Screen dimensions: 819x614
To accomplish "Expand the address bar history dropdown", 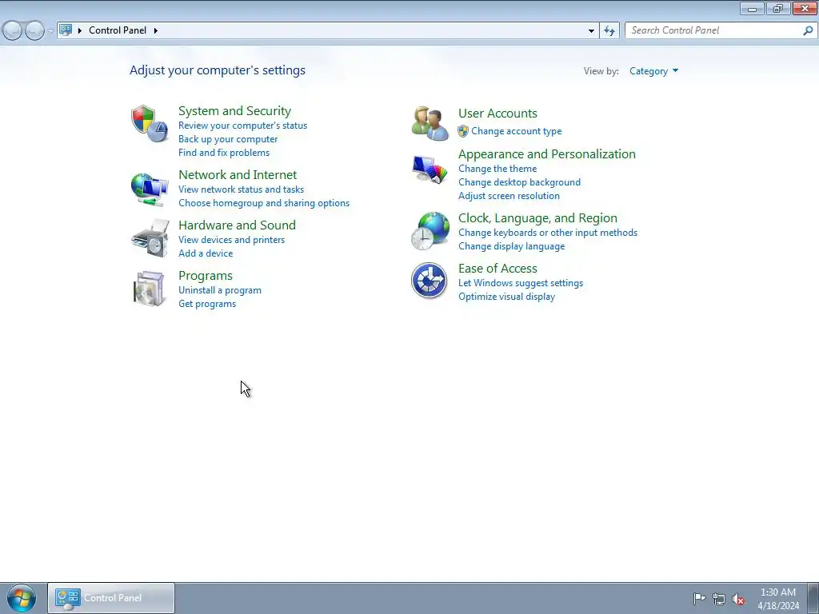I will tap(591, 30).
